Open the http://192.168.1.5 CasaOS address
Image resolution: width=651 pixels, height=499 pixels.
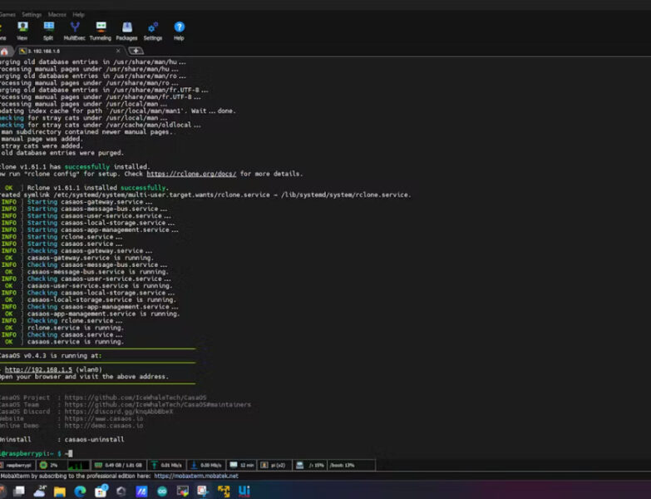pos(38,369)
